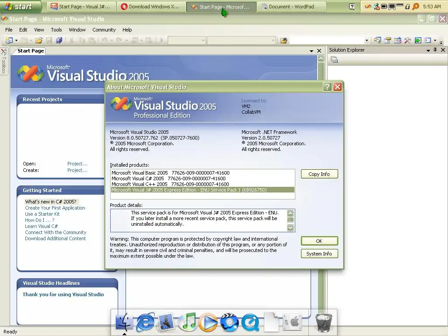The height and width of the screenshot is (336, 448).
Task: Open 'Create Your First Application' link
Action: 55,208
